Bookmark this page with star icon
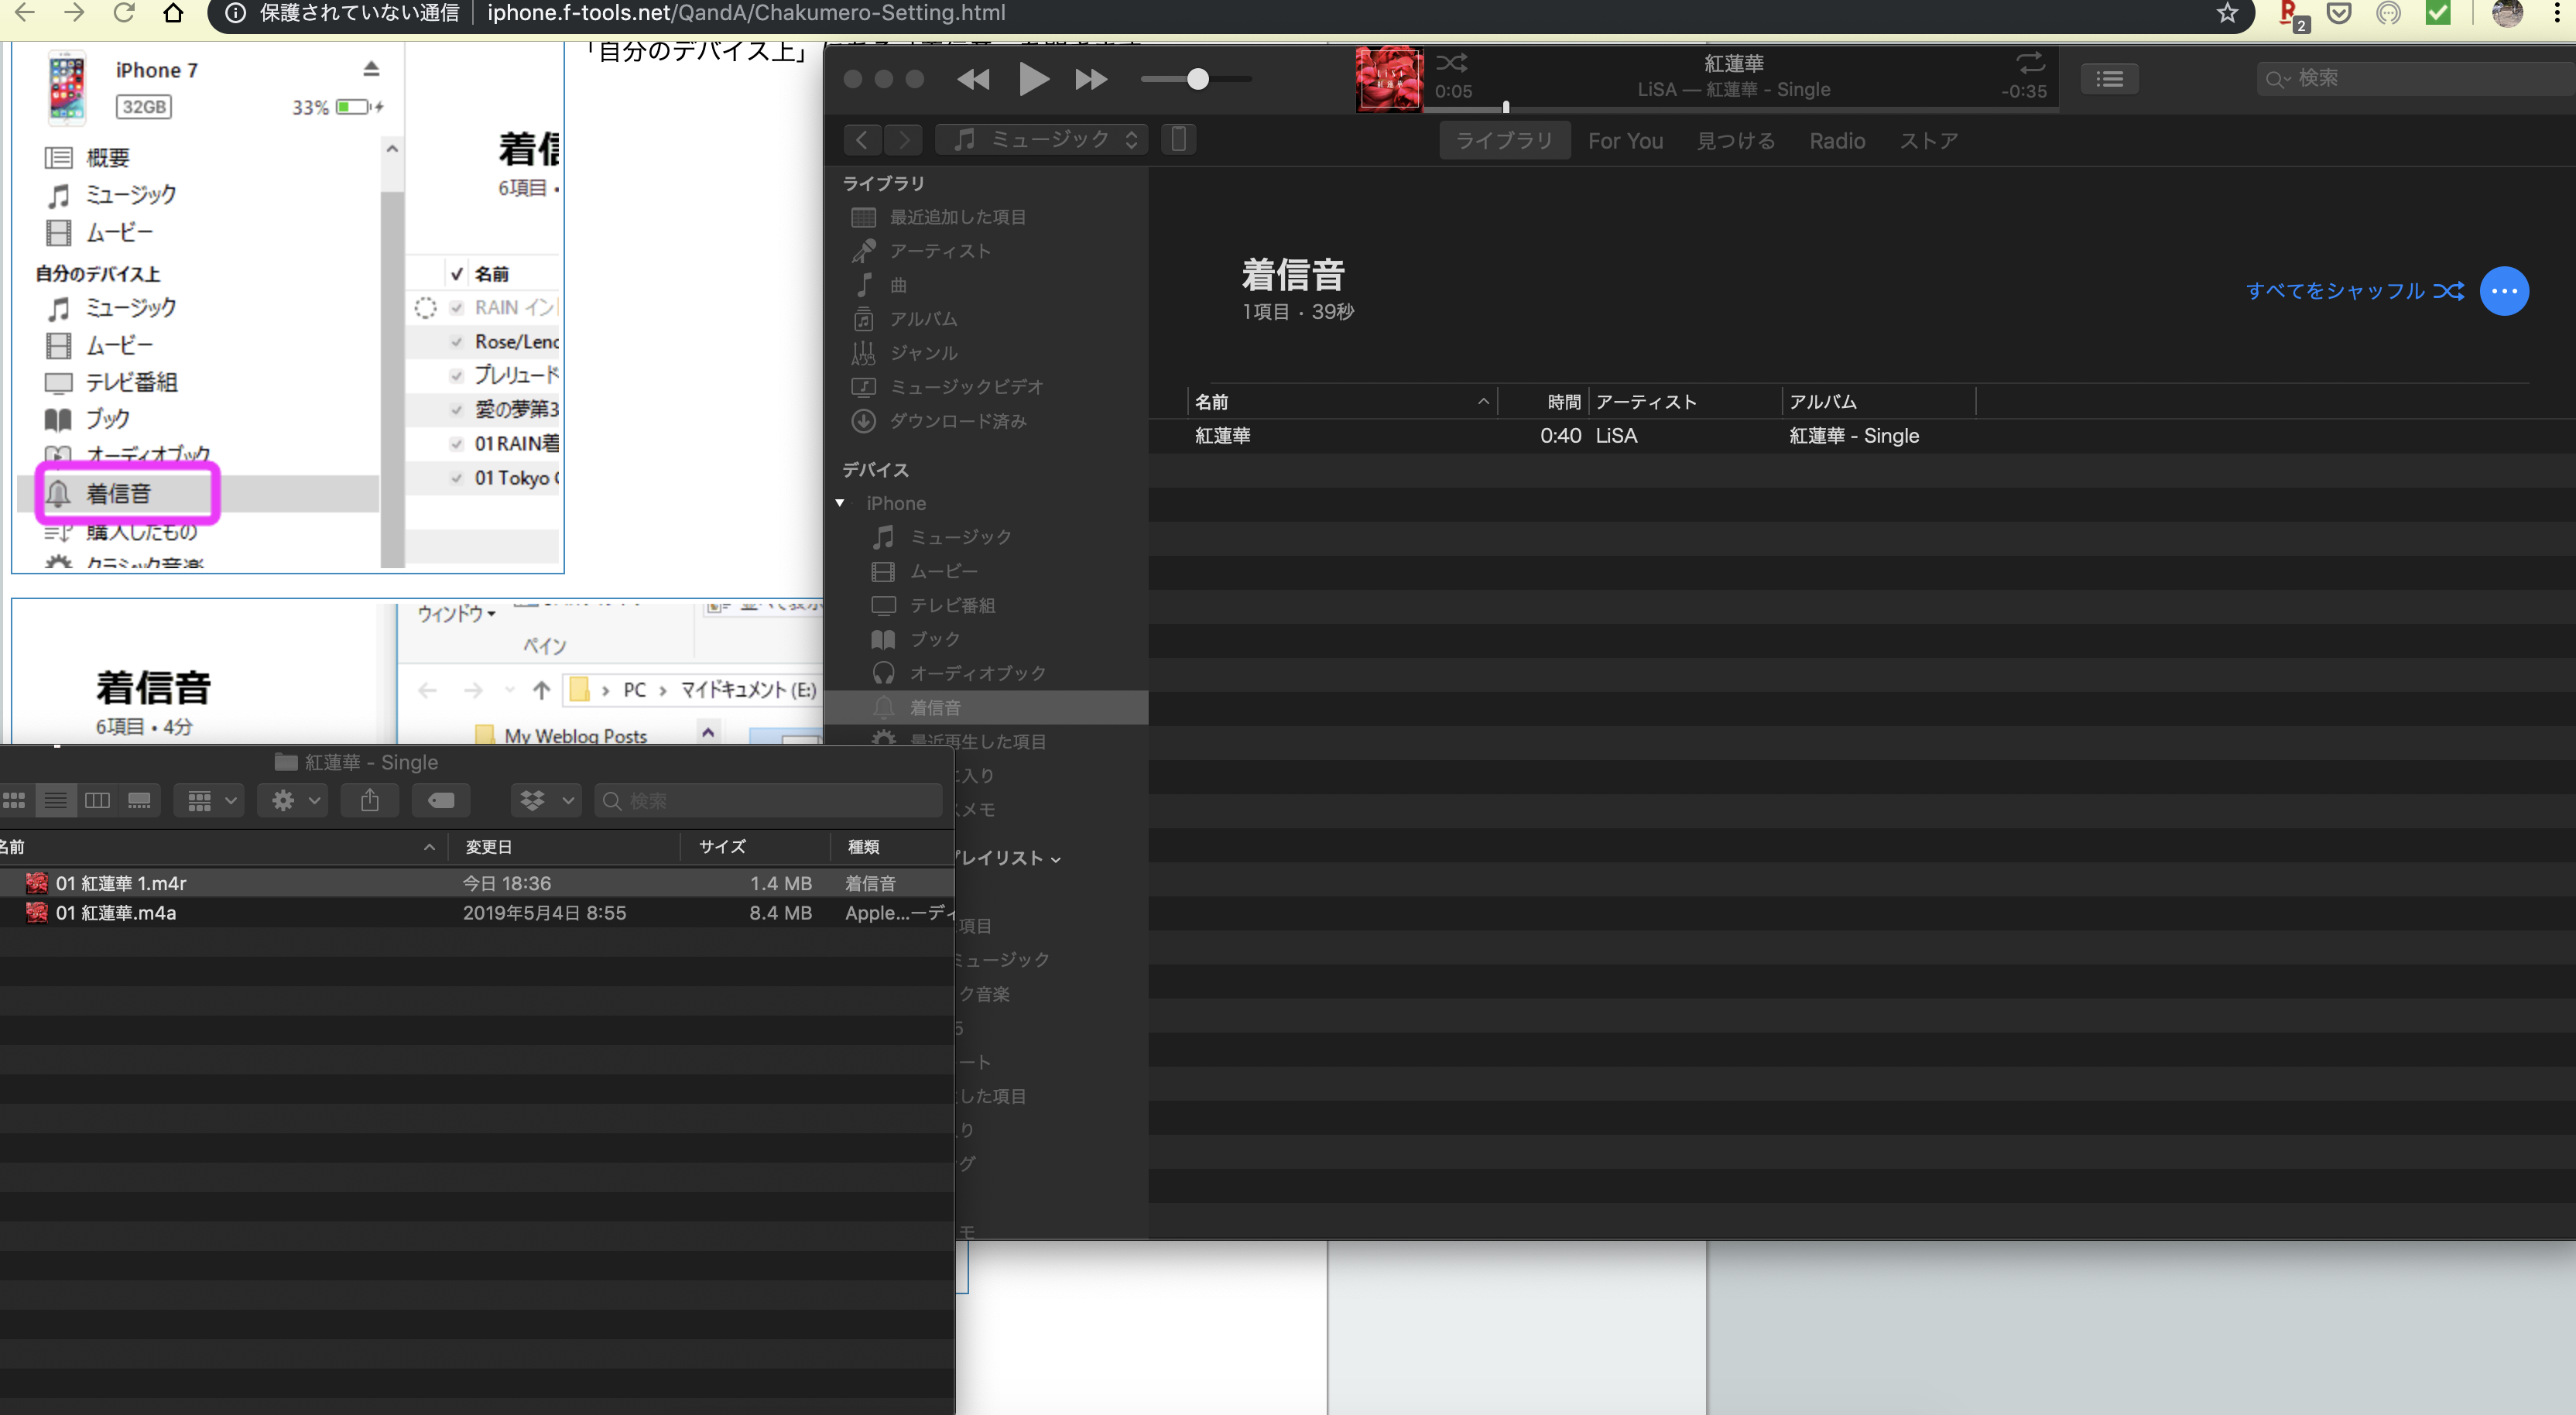Viewport: 2576px width, 1415px height. (2227, 13)
